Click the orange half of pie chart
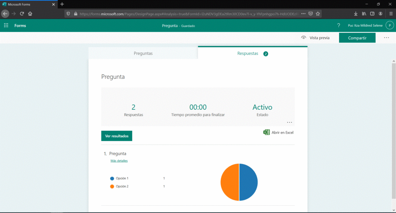Viewport: 396px width, 213px height. click(x=229, y=182)
